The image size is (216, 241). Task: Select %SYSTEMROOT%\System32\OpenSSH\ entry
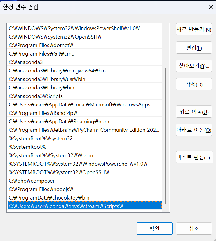(x=85, y=172)
